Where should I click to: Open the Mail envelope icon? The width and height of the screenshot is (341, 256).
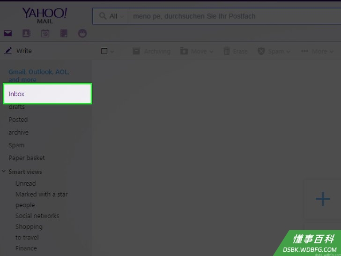pos(8,33)
